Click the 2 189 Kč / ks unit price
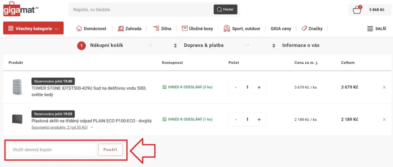The width and height of the screenshot is (393, 167). [x=305, y=120]
